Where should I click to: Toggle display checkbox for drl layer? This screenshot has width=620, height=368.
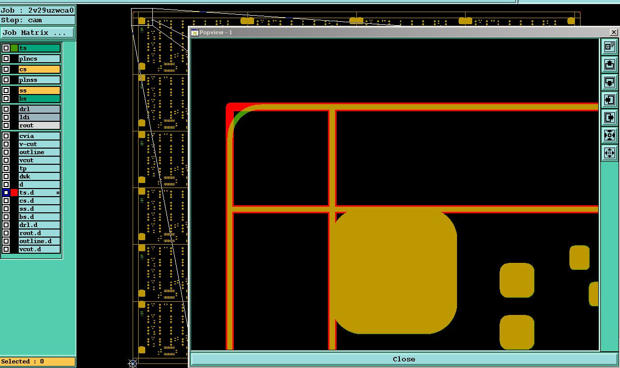(6, 109)
